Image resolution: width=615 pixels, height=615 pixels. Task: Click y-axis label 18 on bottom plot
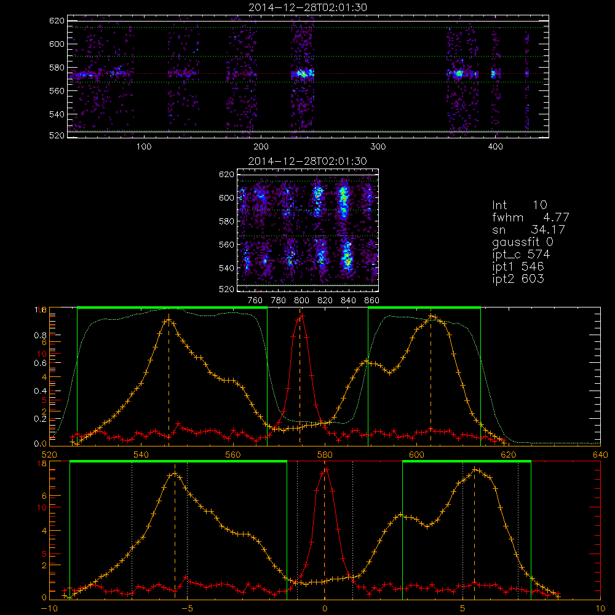[42, 464]
